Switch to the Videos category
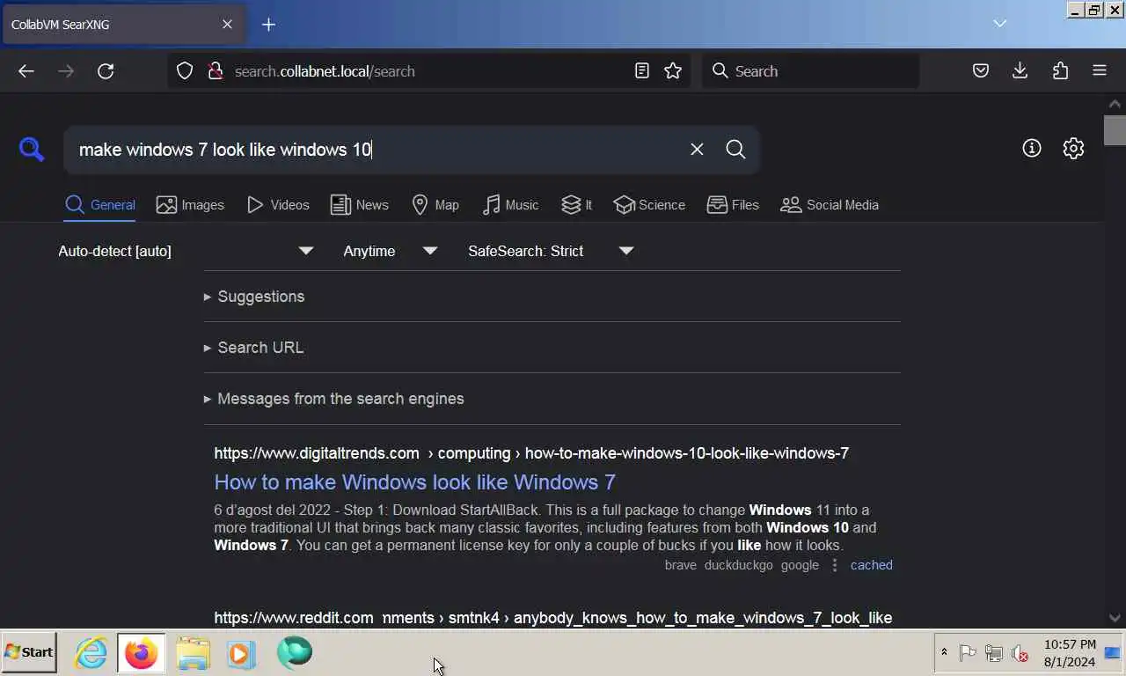 (278, 205)
